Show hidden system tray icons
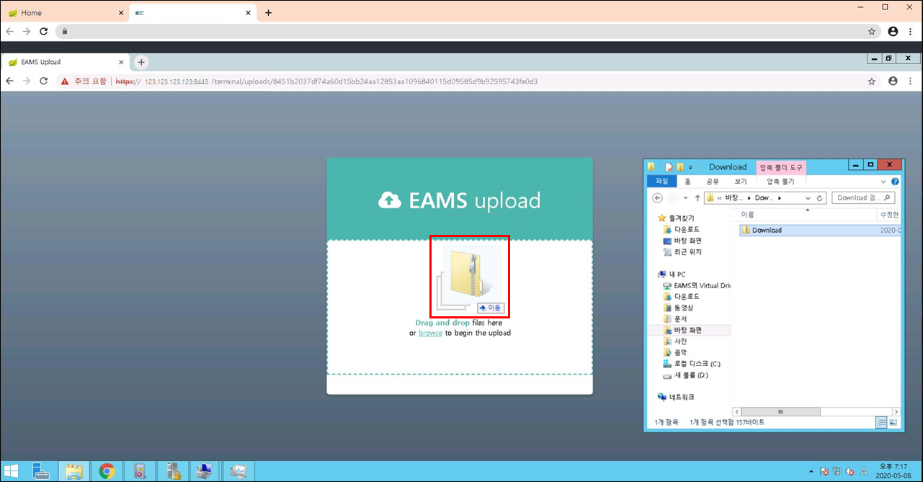 812,471
